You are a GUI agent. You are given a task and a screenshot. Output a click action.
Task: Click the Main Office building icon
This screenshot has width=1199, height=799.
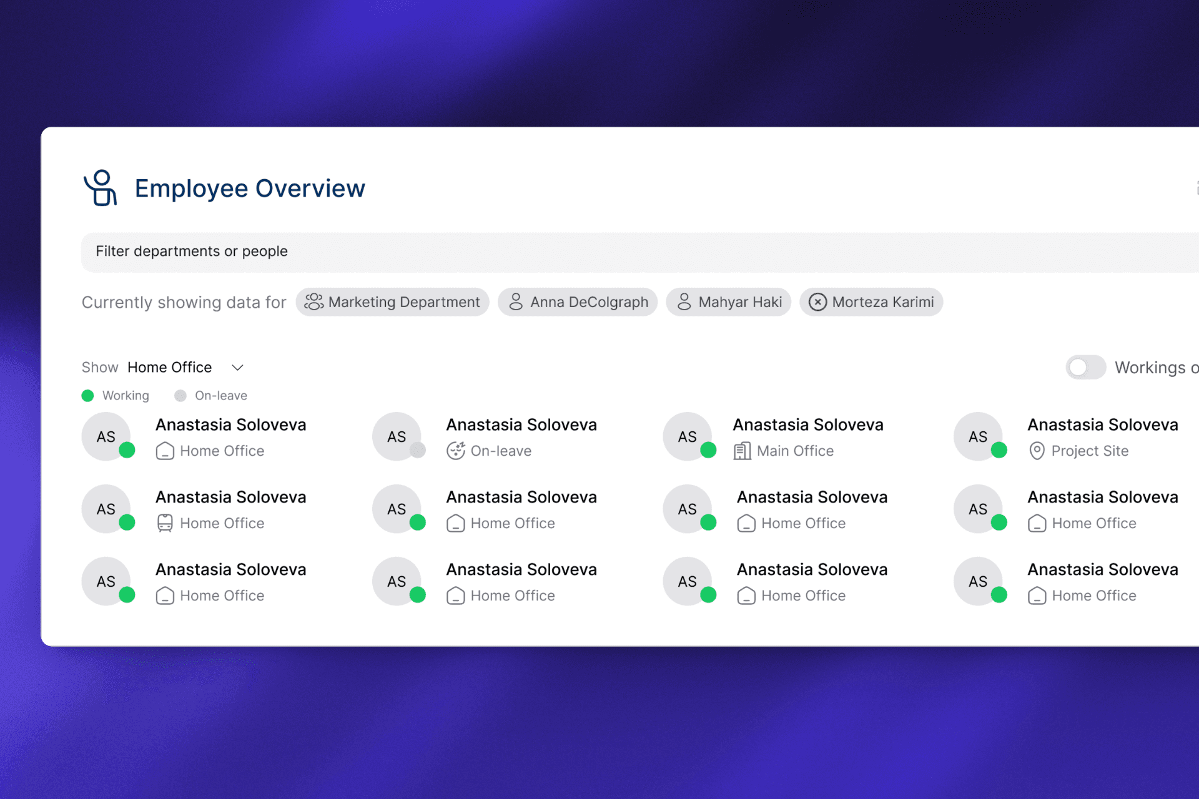pos(742,451)
